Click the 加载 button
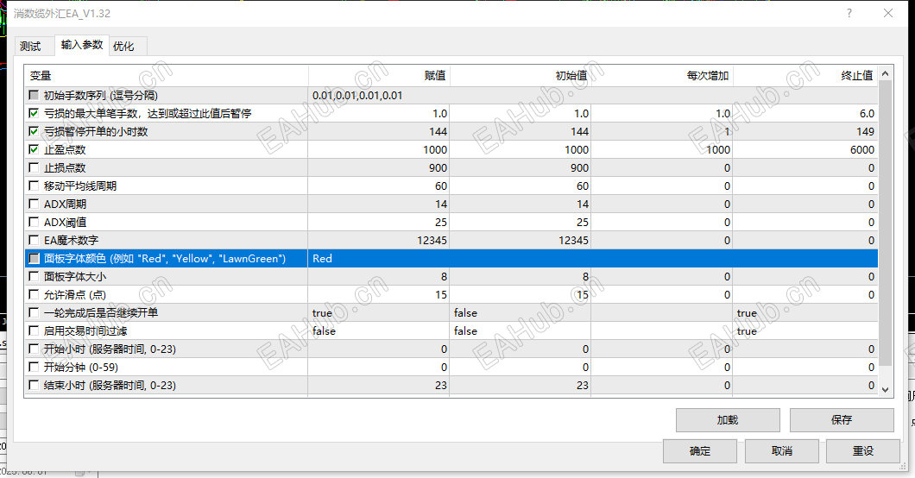This screenshot has height=478, width=915. tap(728, 419)
